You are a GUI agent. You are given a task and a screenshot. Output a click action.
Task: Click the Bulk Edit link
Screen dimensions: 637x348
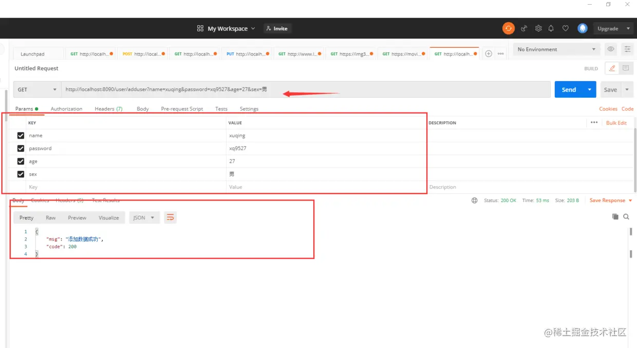(616, 123)
